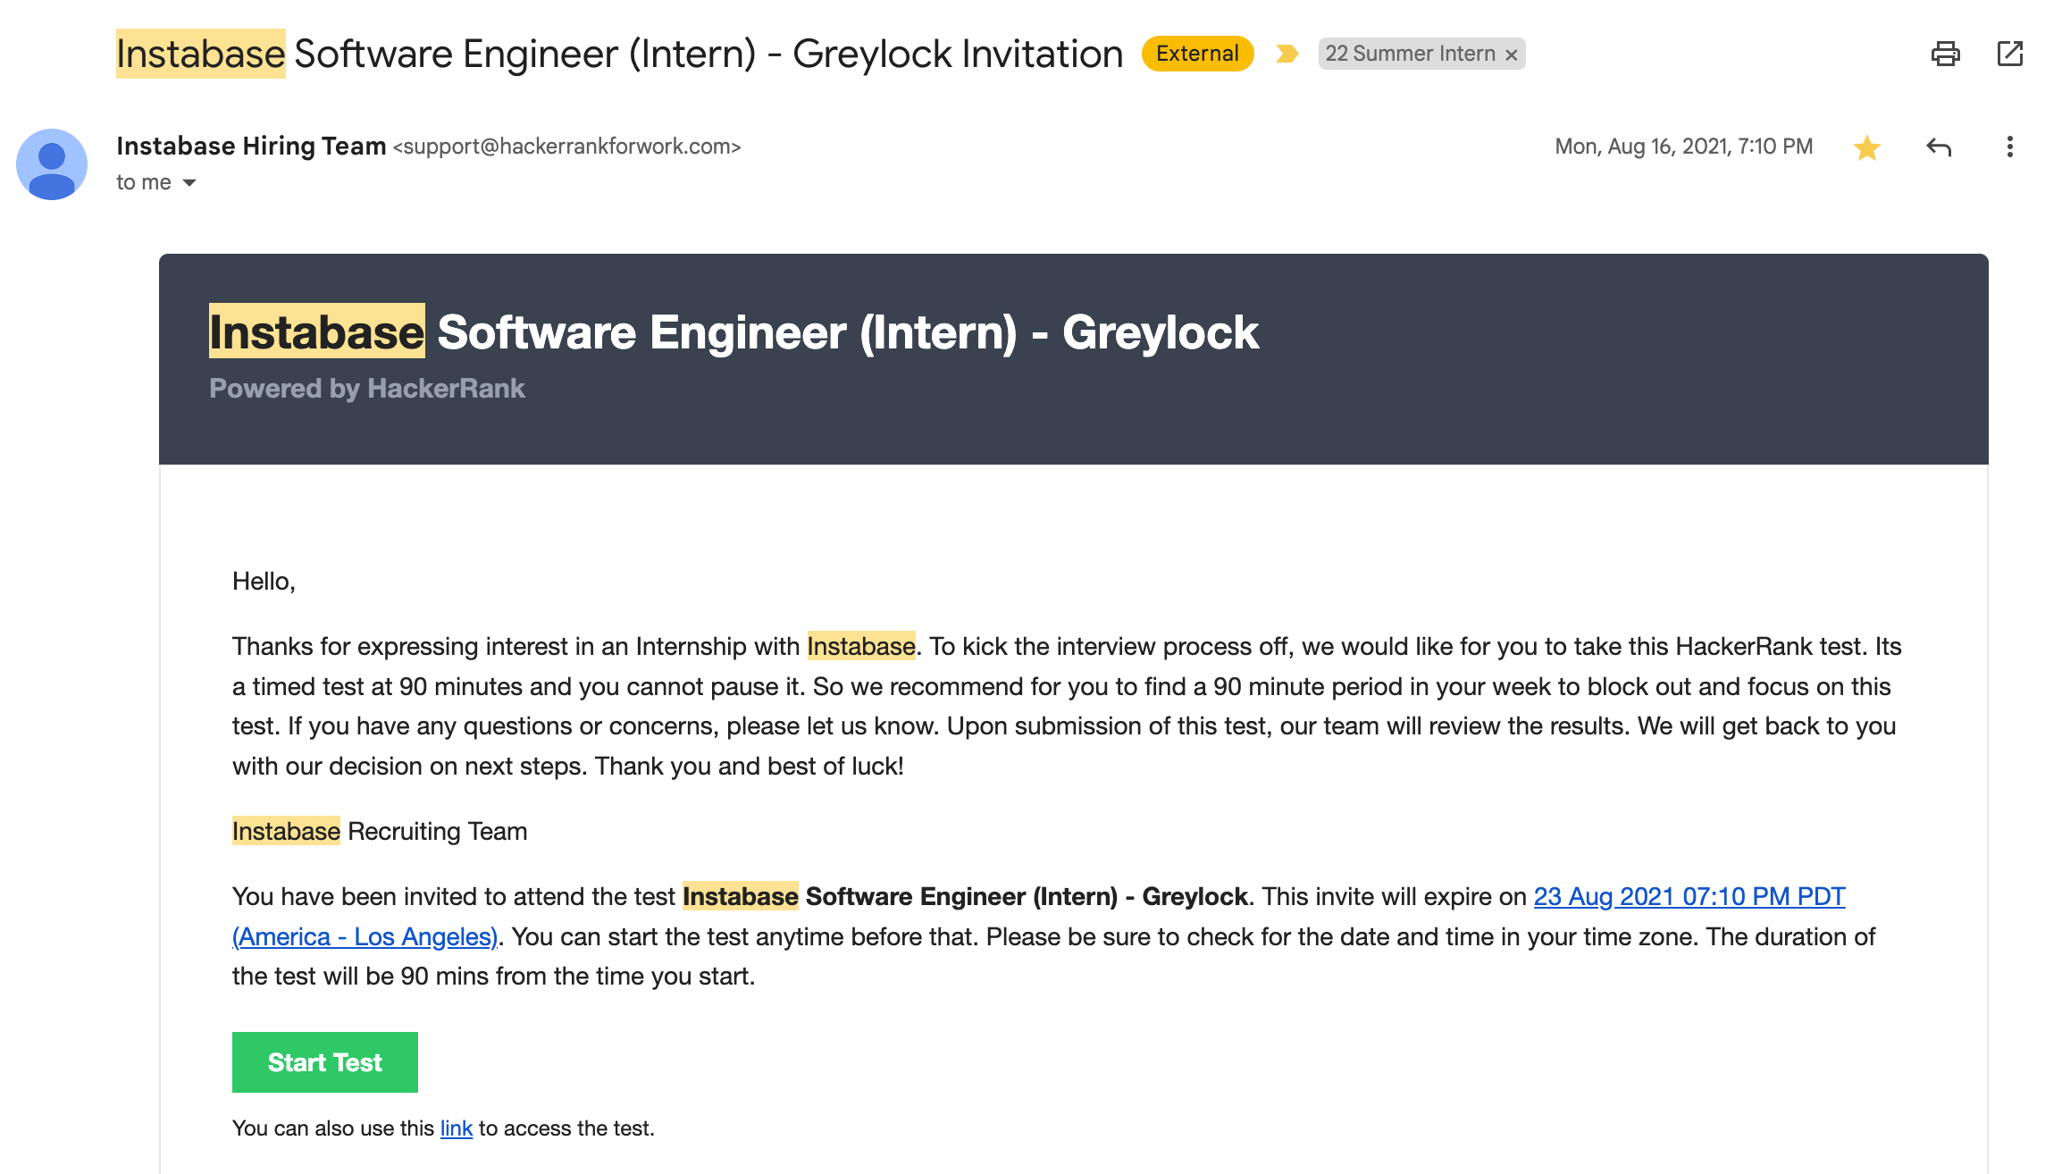
Task: Open the 23 Aug 2021 expiry date link
Action: pyautogui.click(x=1689, y=896)
